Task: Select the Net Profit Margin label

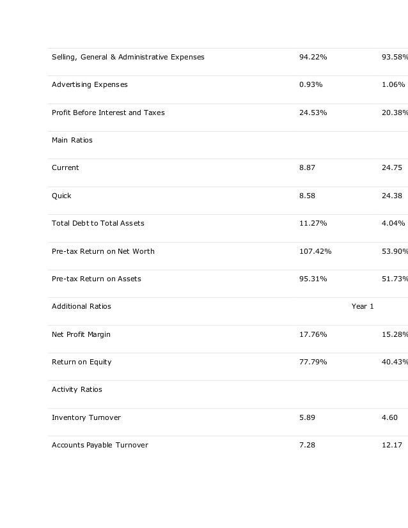Action: (81, 335)
